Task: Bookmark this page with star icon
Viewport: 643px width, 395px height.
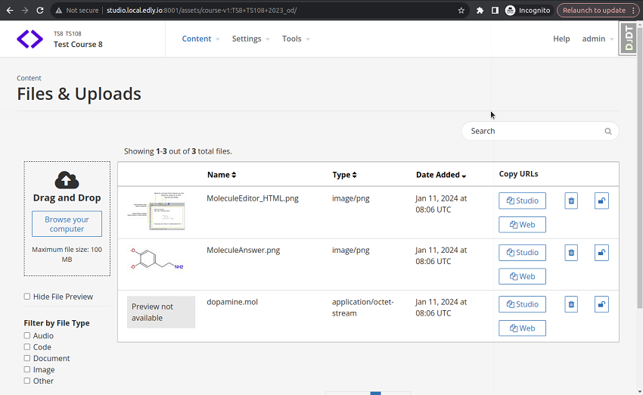Action: point(461,11)
